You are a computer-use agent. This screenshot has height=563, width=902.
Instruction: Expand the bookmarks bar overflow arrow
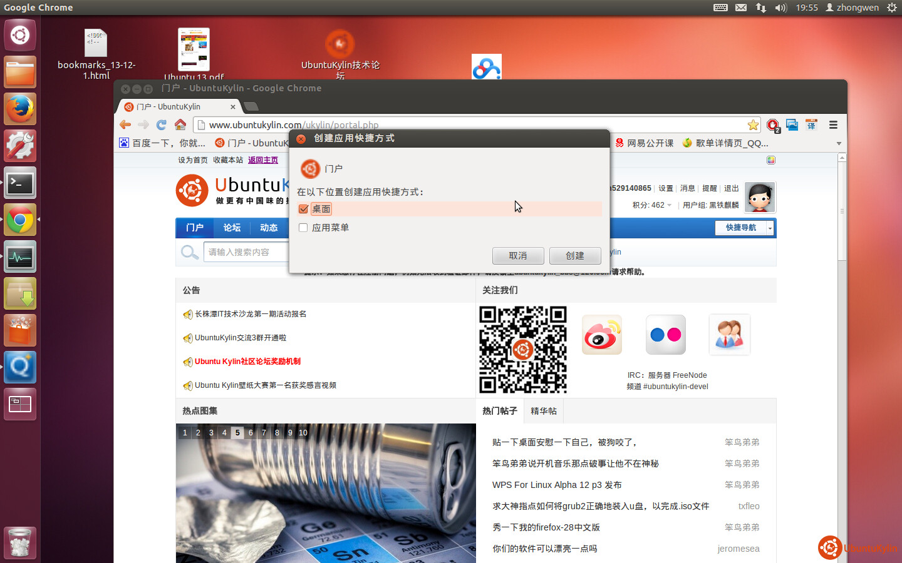(x=839, y=143)
